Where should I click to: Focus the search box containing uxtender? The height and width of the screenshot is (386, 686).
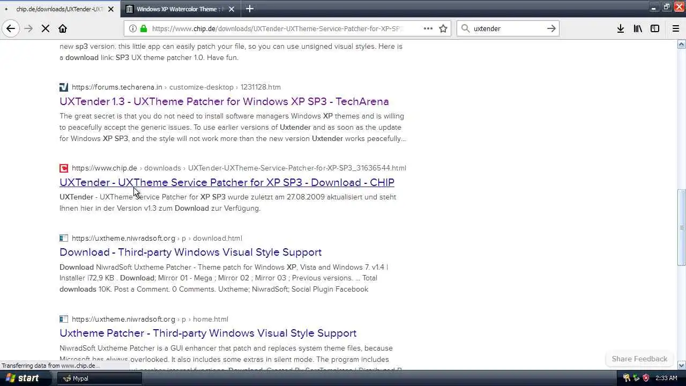tap(507, 28)
